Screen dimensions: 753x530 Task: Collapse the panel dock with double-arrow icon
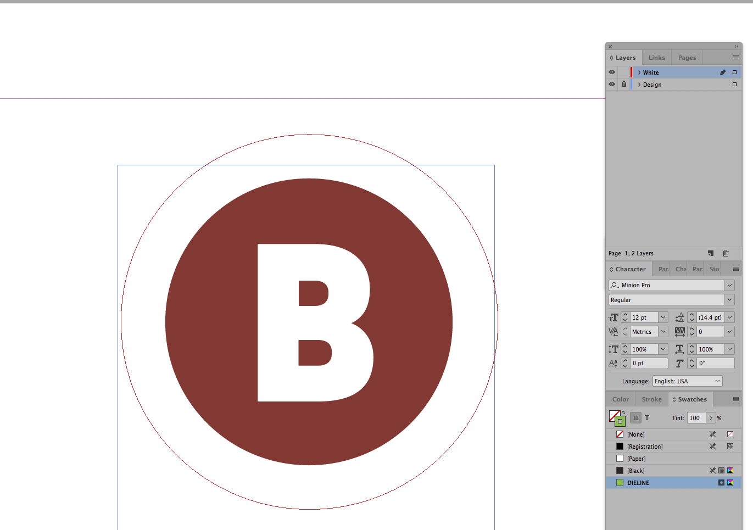tap(737, 47)
